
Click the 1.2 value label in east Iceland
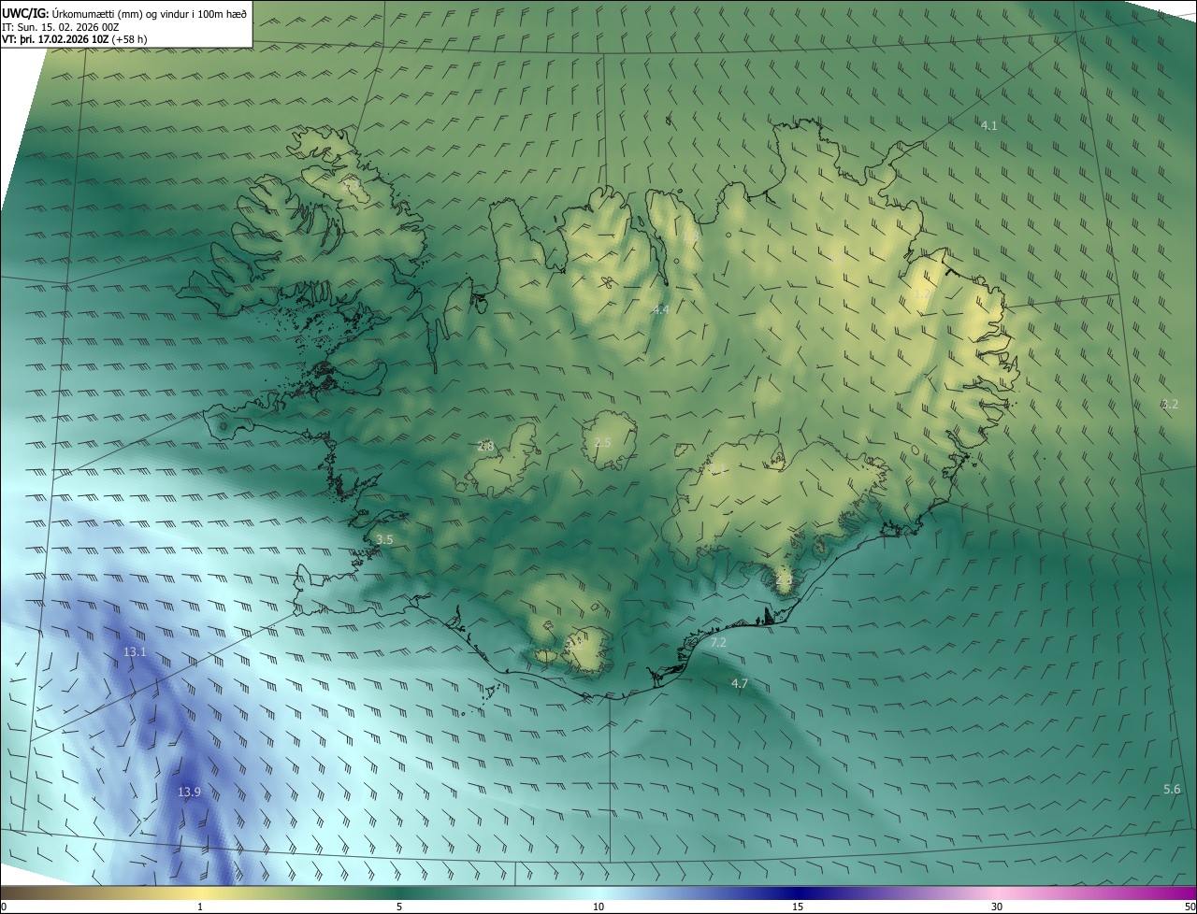pyautogui.click(x=921, y=295)
